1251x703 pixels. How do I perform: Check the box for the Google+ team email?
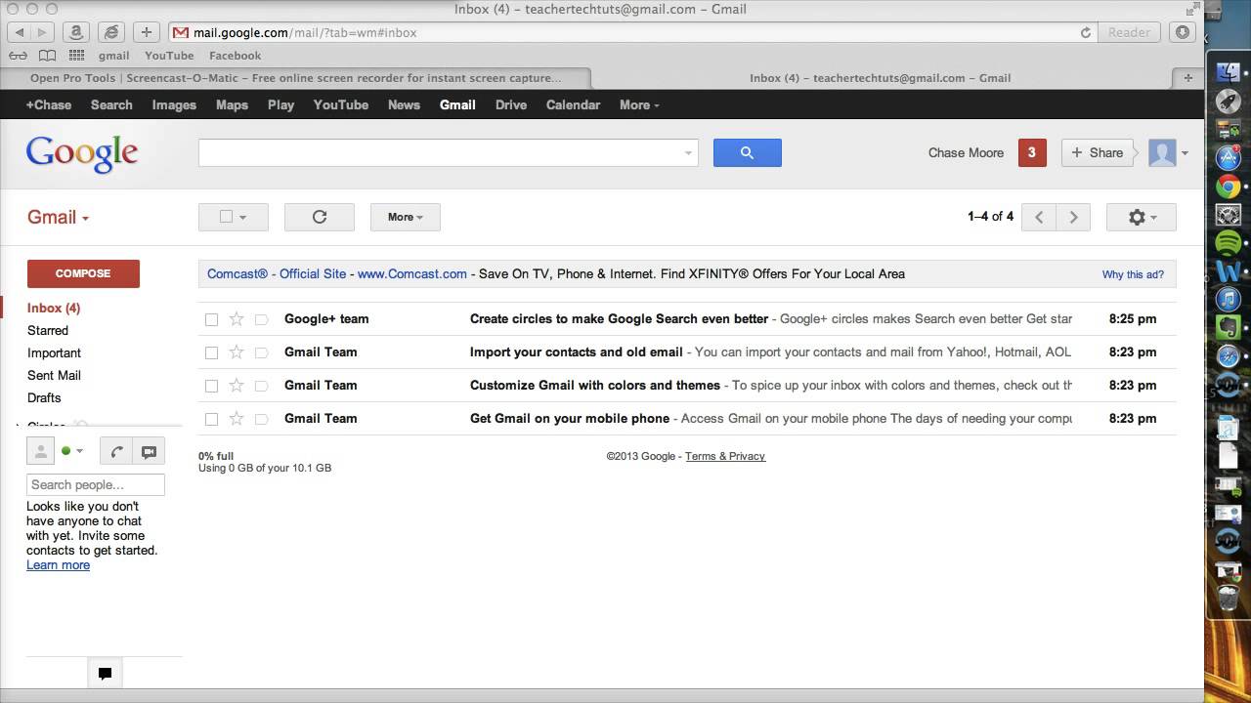211,319
